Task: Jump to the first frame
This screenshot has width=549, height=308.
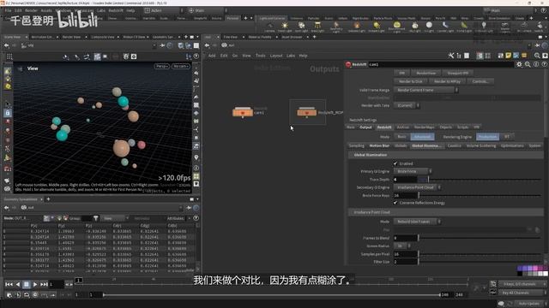Action: pyautogui.click(x=9, y=285)
